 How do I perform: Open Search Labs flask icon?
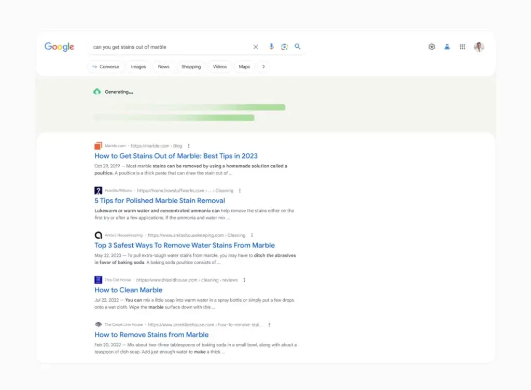[x=447, y=47]
